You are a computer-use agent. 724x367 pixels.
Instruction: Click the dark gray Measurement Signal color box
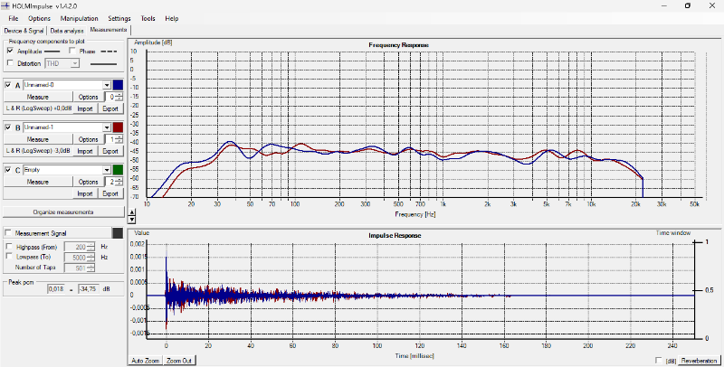tap(119, 235)
